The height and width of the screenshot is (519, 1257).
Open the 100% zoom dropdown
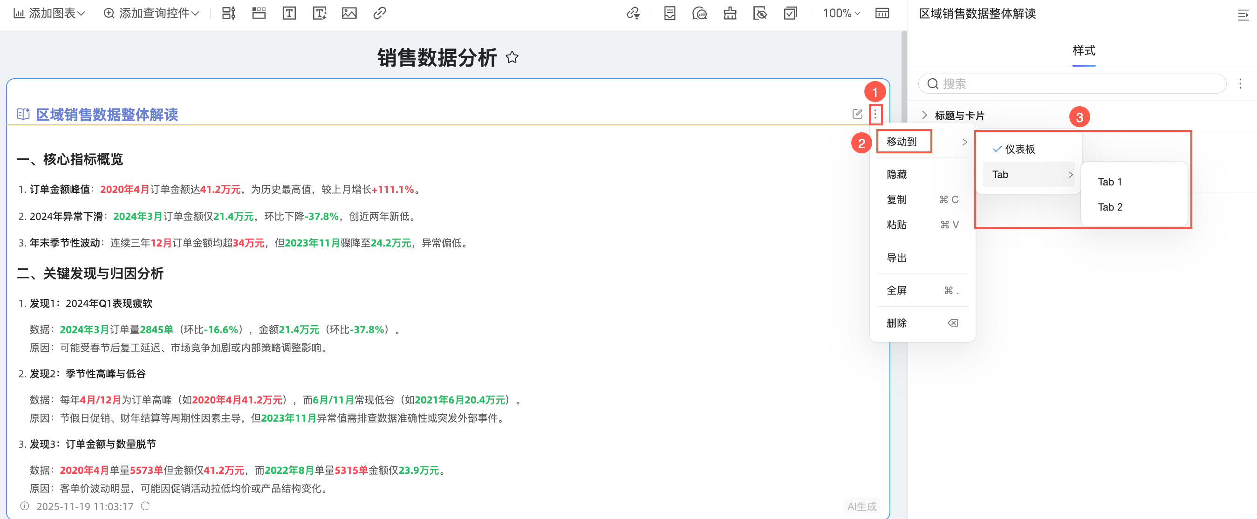841,13
